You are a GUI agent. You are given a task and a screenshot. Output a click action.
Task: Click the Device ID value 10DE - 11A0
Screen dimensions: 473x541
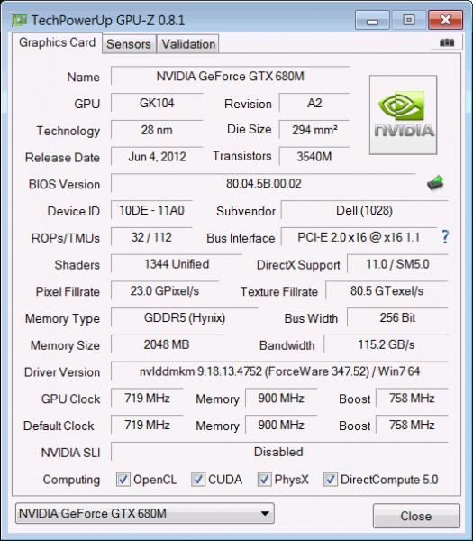(x=151, y=210)
